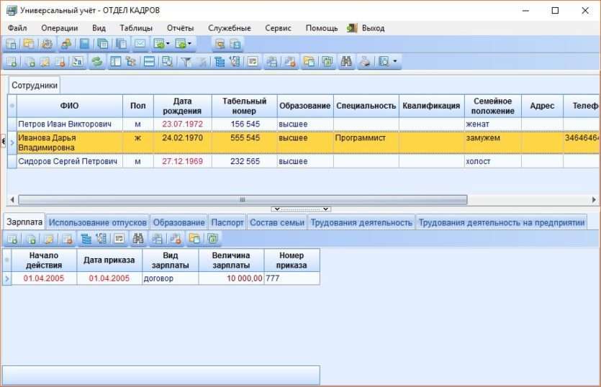Refresh the employees table with green arrows icon
The width and height of the screenshot is (601, 387).
tap(97, 62)
